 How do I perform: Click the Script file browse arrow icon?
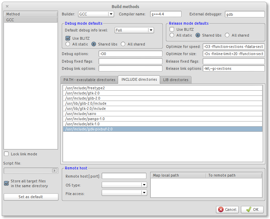pyautogui.click(x=55, y=170)
